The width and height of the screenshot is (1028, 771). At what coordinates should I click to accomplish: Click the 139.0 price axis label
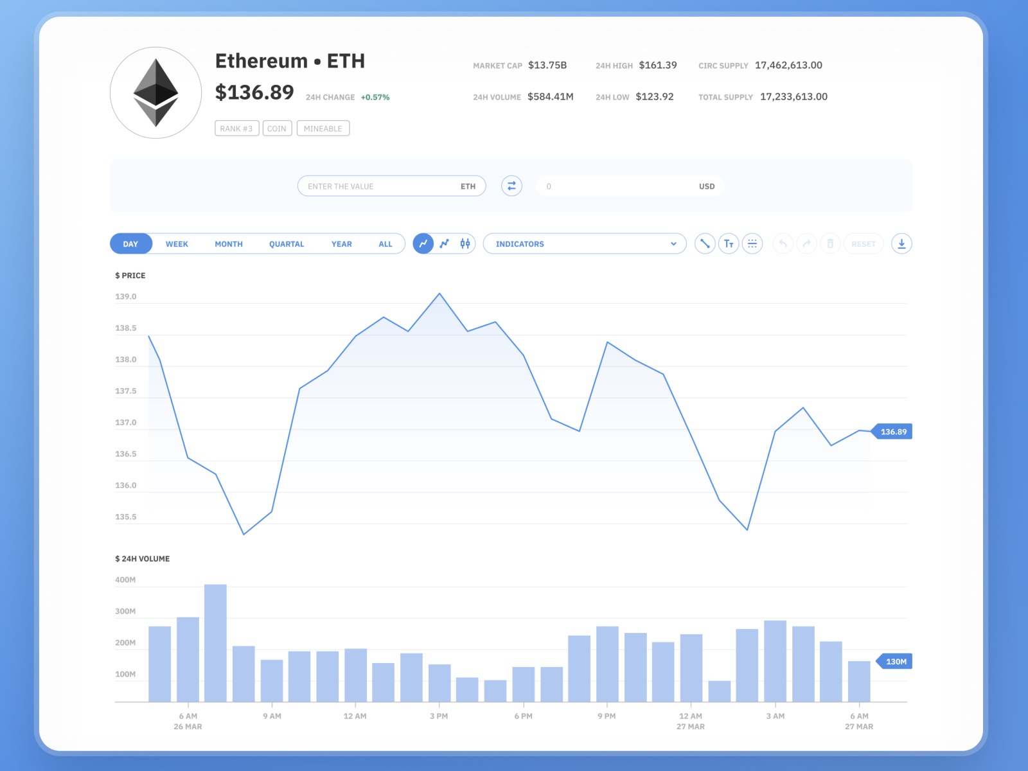tap(126, 297)
